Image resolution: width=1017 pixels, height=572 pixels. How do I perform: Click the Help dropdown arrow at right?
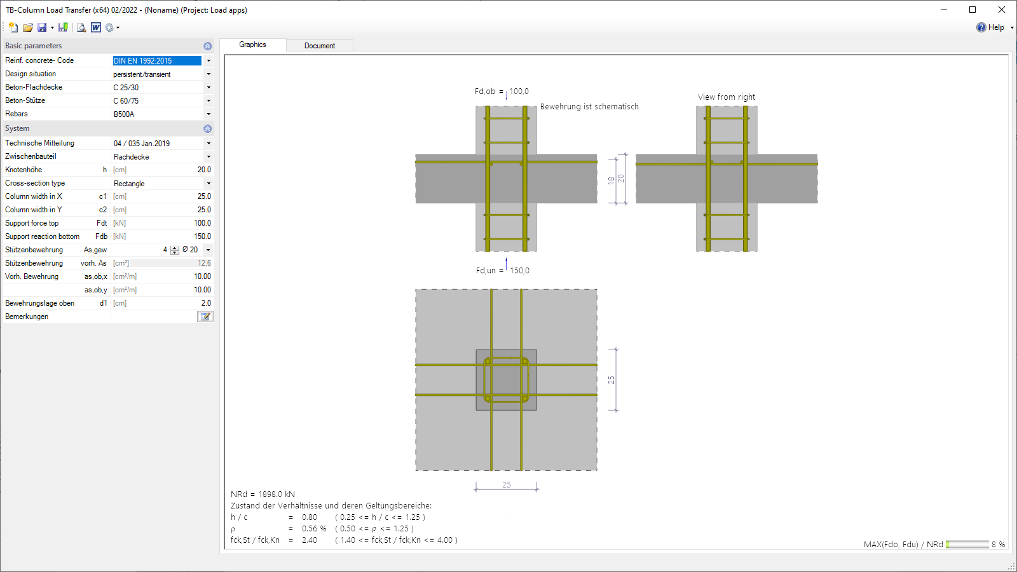(1012, 27)
